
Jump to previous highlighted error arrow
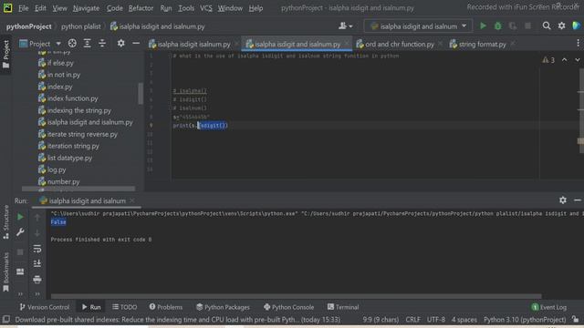565,60
